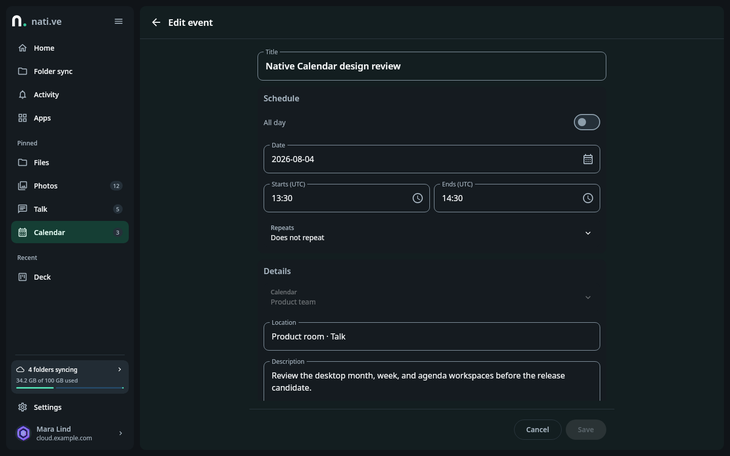
Task: Click the Location input field
Action: 432,336
